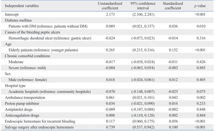Click the 'Ambulance transportation' row label

click(25, 98)
